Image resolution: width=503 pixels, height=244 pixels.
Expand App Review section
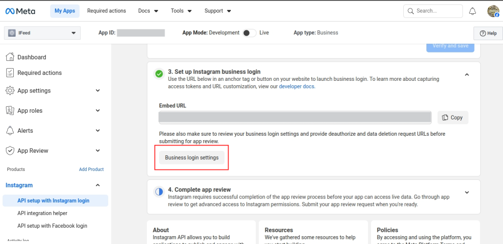98,150
